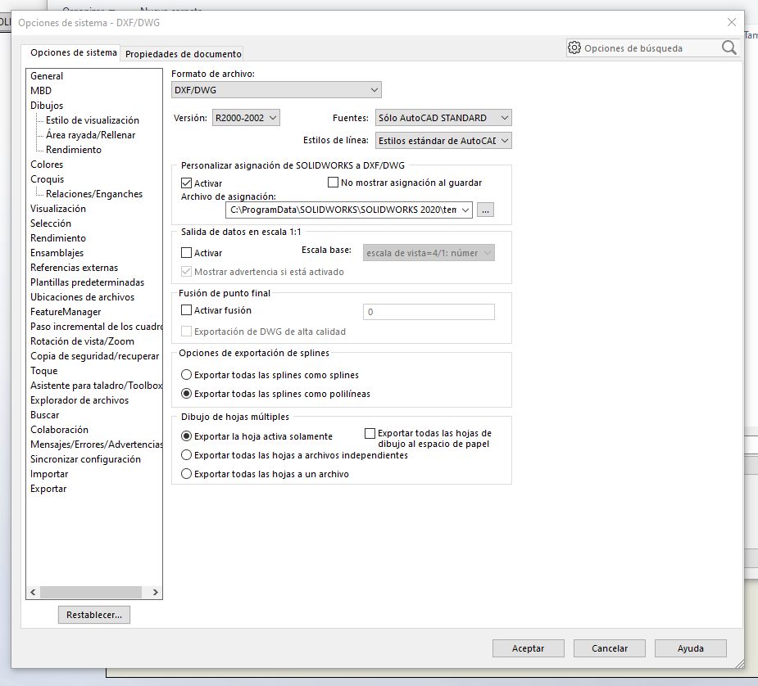Select Buscar category
The image size is (758, 686).
tap(44, 415)
